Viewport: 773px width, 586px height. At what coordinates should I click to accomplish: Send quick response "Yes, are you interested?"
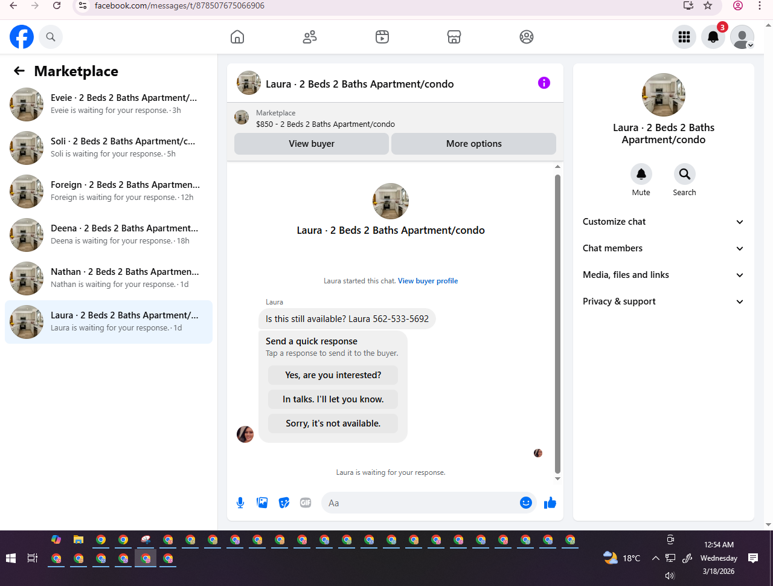pos(333,375)
